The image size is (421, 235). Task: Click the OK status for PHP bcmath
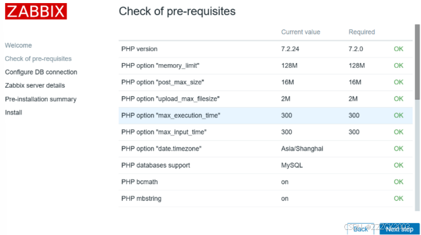[x=398, y=182]
